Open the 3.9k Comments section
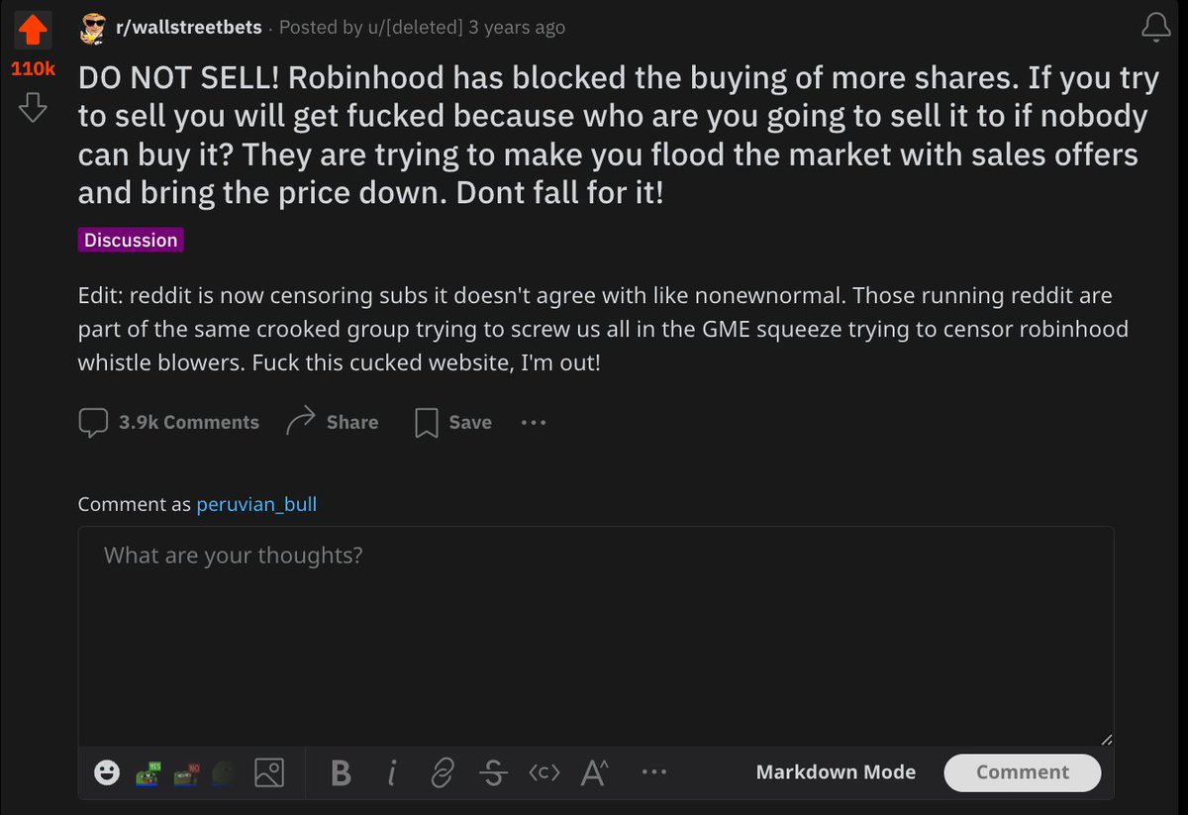This screenshot has height=815, width=1188. 169,423
